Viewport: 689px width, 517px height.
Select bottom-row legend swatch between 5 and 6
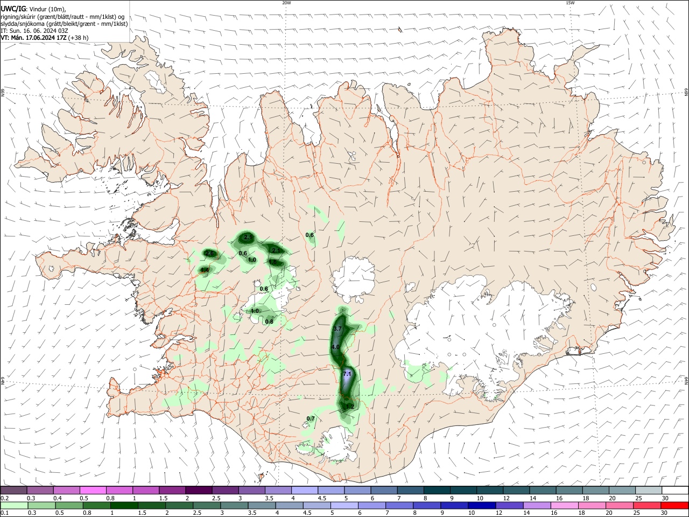[344, 505]
